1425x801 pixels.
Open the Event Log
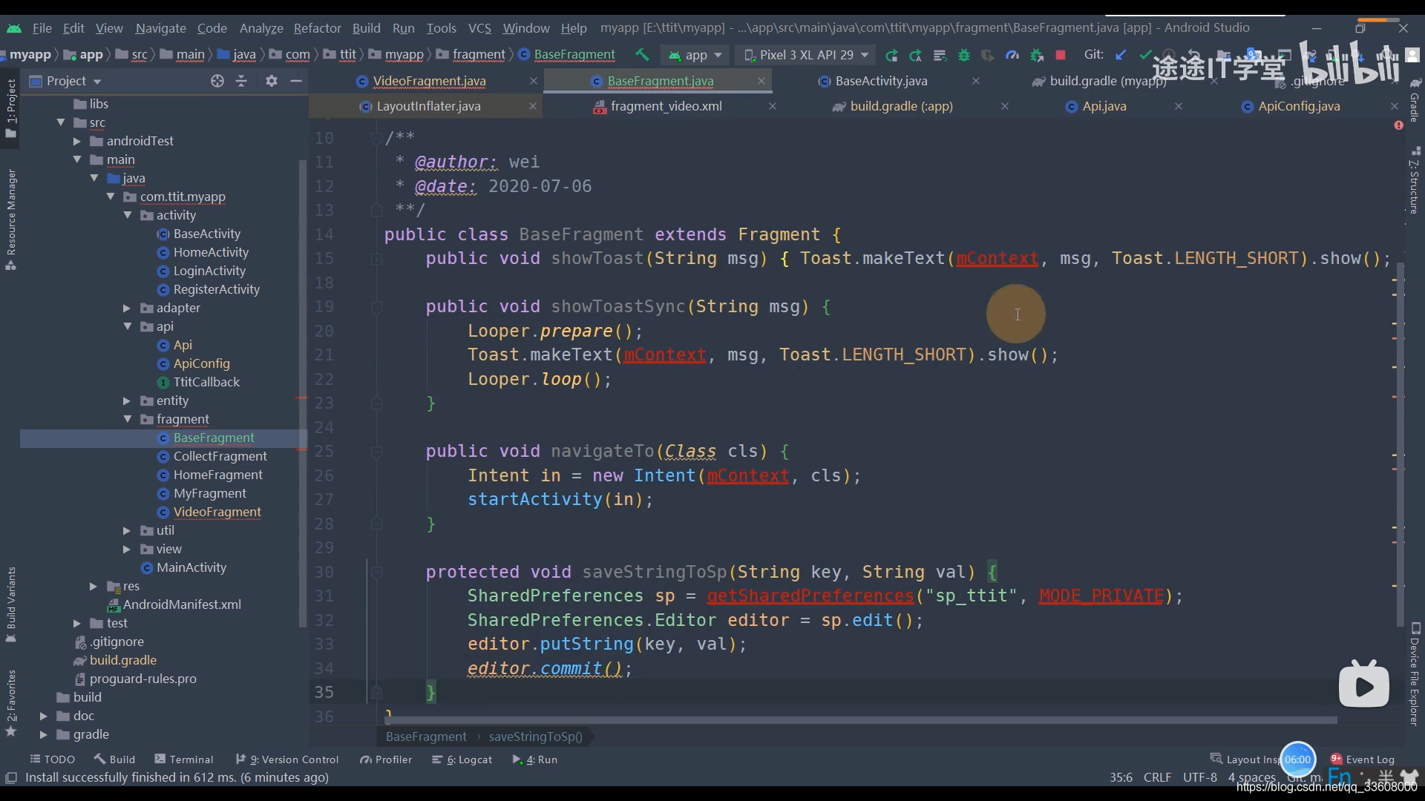pos(1363,759)
